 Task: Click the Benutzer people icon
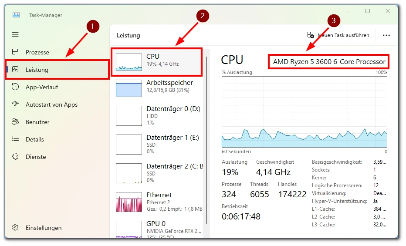point(15,121)
